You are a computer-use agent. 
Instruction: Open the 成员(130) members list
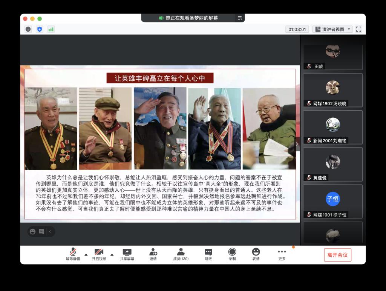coord(181,254)
